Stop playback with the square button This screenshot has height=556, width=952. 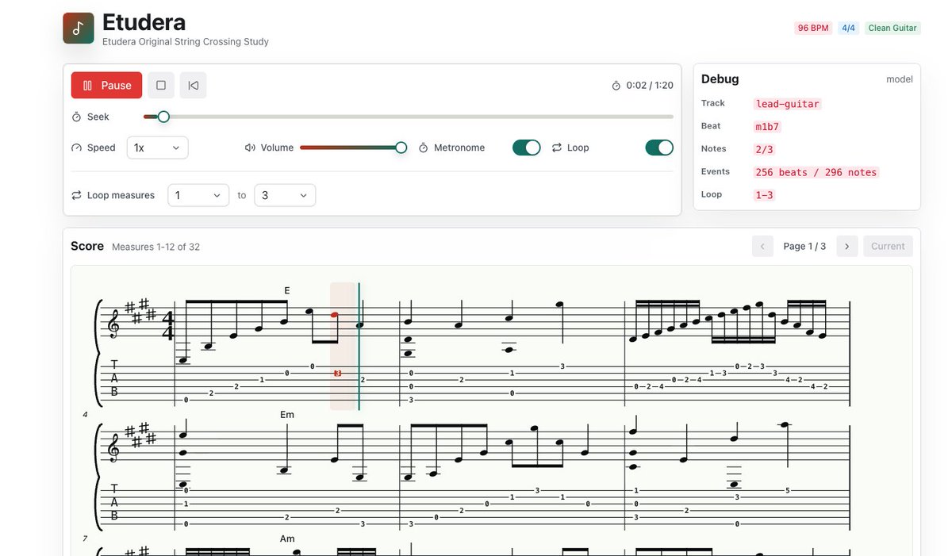click(x=161, y=86)
